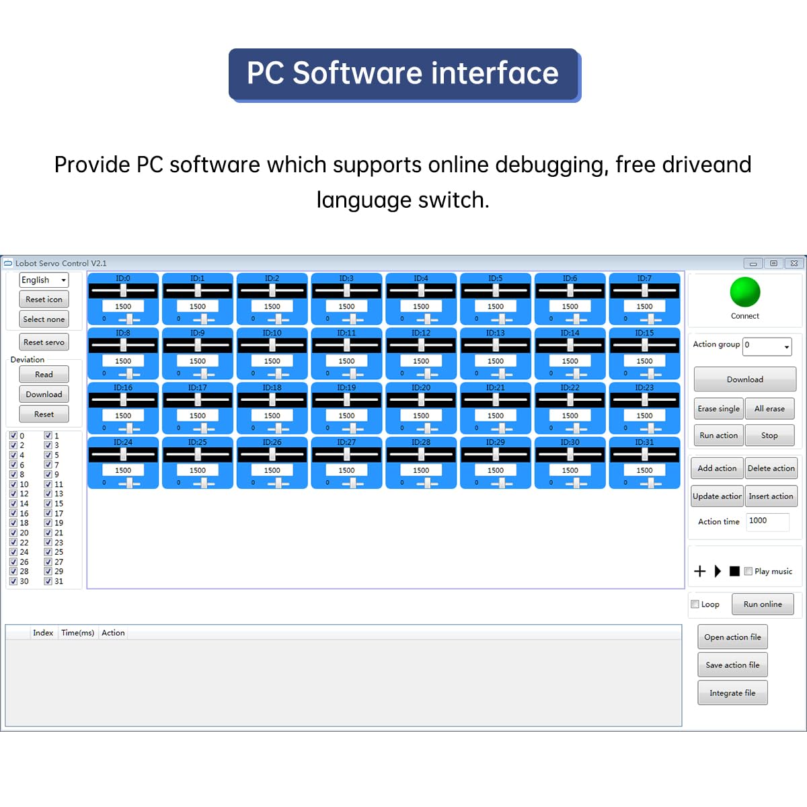
Task: Open the English language dropdown
Action: [x=44, y=280]
